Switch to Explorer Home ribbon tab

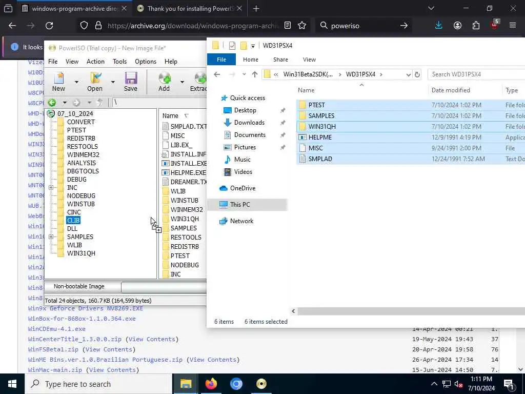pyautogui.click(x=250, y=60)
